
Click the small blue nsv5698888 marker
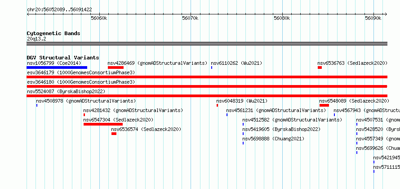coord(243,143)
